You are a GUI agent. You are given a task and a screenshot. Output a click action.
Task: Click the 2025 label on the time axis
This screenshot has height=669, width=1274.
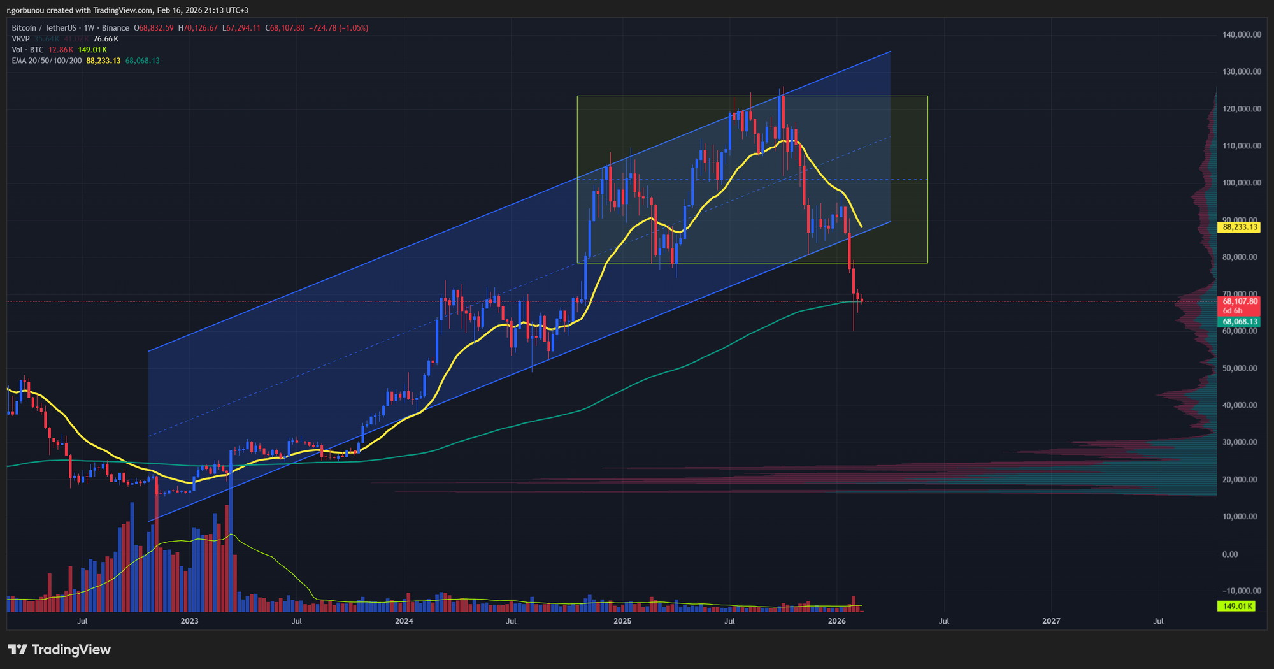[x=622, y=621]
